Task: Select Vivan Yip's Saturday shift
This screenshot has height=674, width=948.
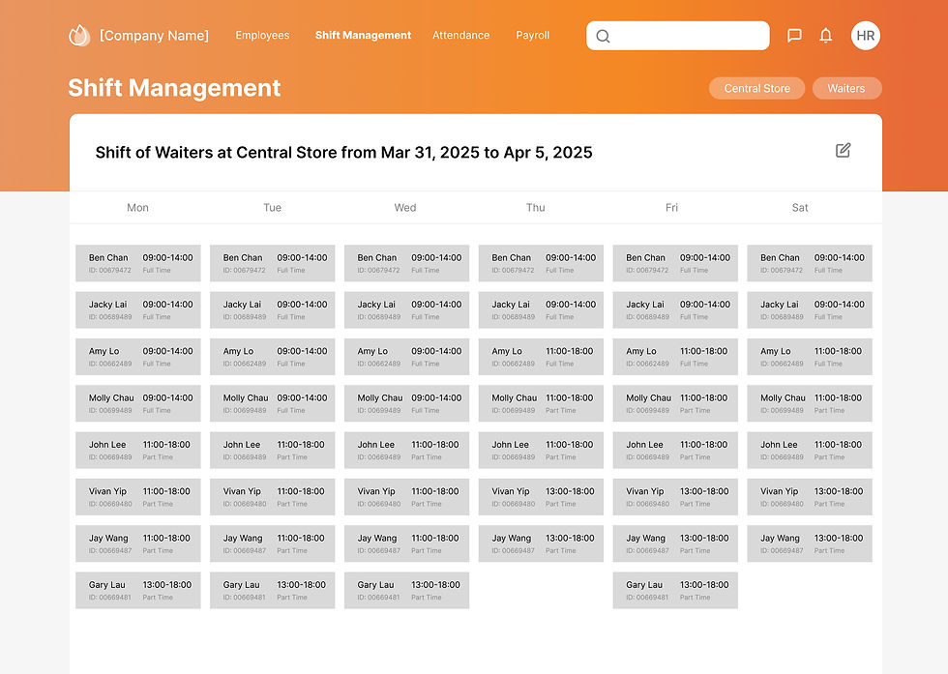Action: 810,496
